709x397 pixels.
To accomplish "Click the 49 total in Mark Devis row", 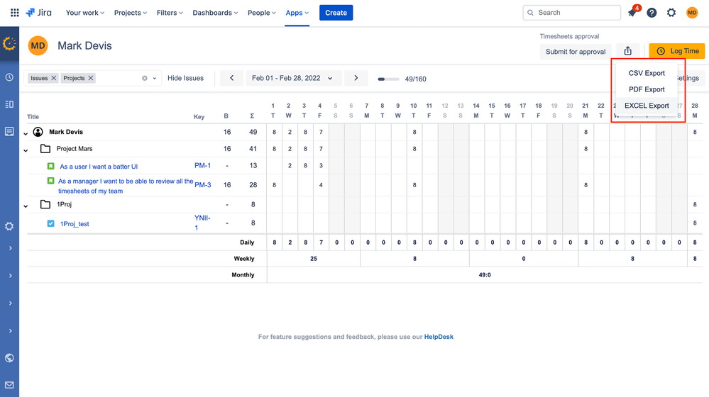I will click(253, 132).
